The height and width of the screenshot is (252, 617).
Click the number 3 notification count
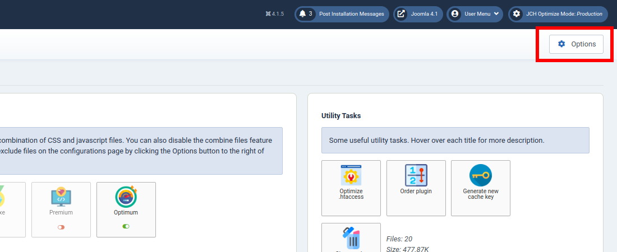pos(311,14)
